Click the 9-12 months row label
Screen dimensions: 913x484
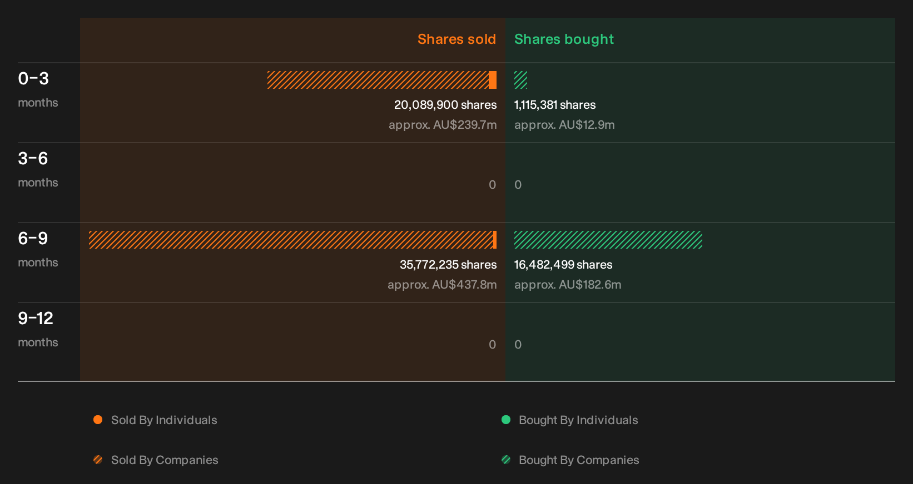pyautogui.click(x=38, y=329)
